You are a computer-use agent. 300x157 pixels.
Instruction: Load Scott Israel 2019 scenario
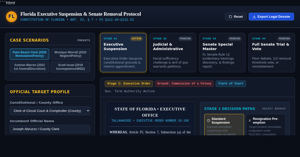pos(70,67)
